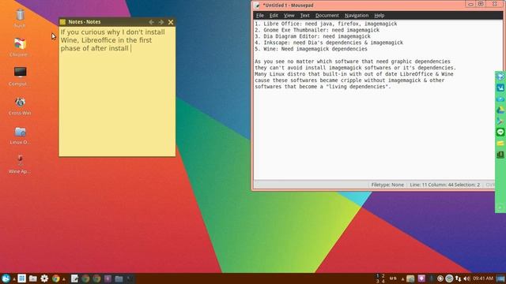Open the file manager icon in taskbar

(x=33, y=278)
